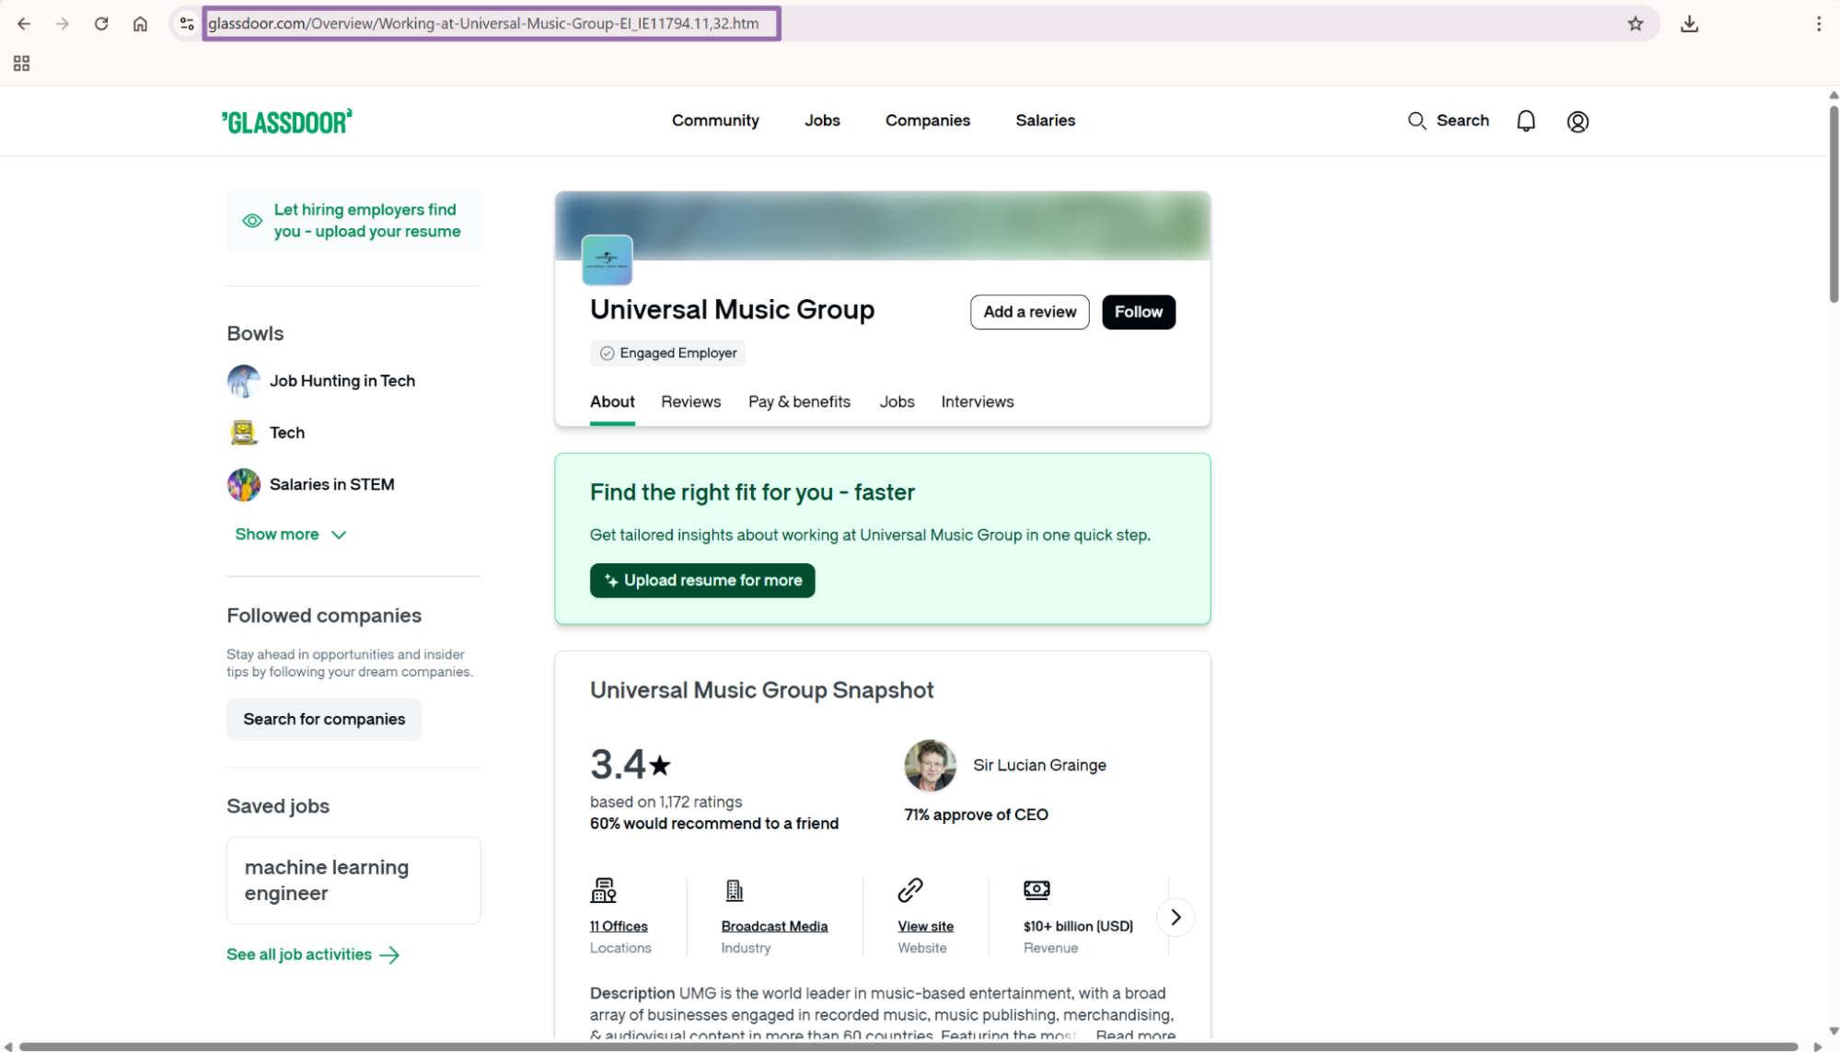Go to the browser home page
The image size is (1840, 1052).
(140, 24)
